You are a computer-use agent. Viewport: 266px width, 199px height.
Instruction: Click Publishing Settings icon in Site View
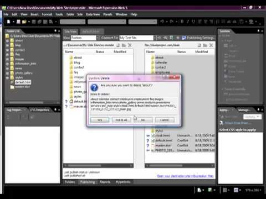point(184,38)
